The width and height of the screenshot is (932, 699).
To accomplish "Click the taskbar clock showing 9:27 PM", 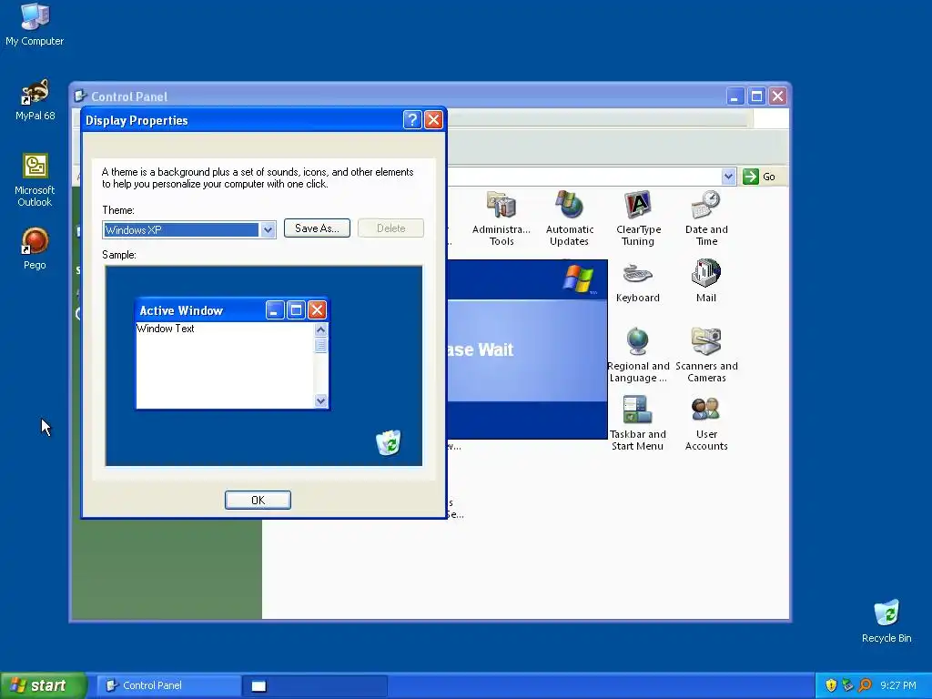I will click(x=897, y=685).
